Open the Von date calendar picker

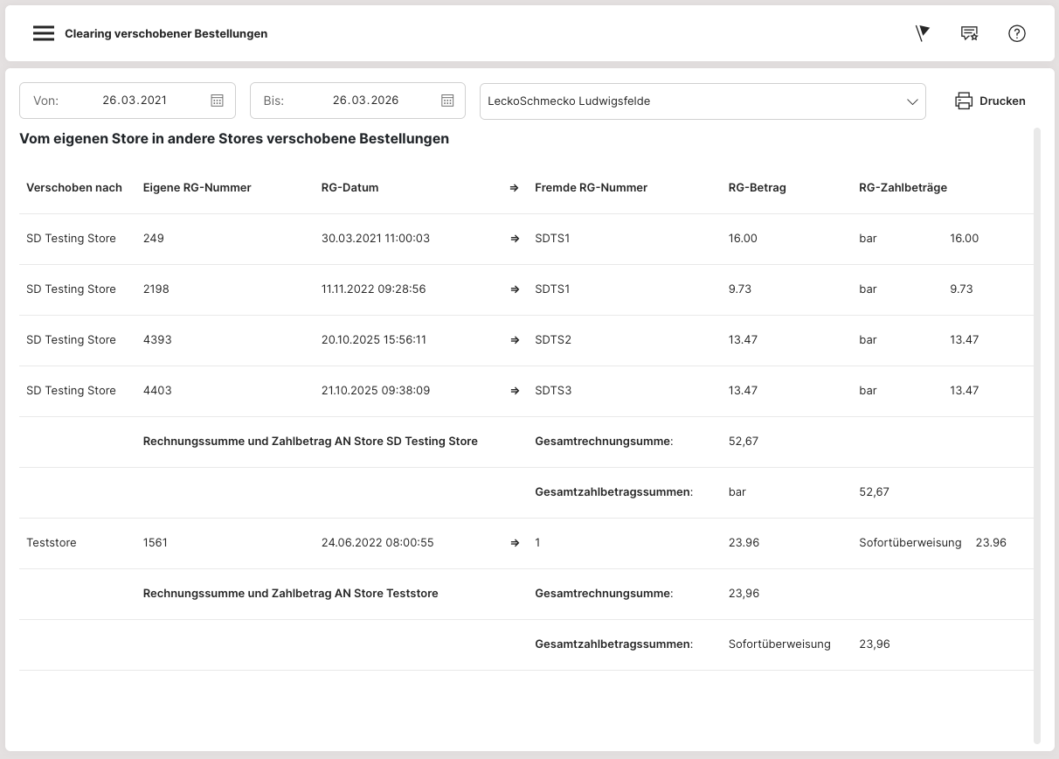[x=218, y=101]
